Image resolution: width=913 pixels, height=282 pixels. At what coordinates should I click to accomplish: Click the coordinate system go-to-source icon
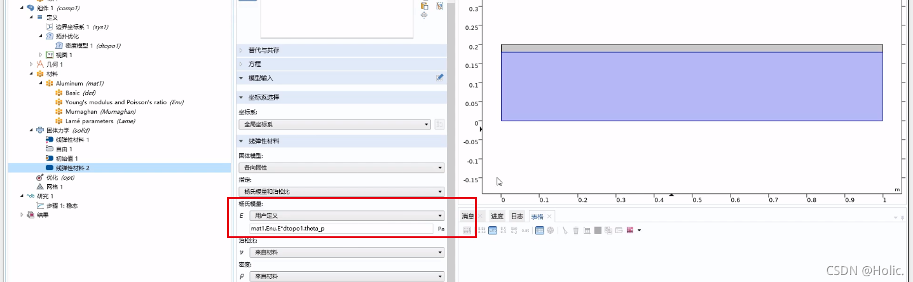coord(439,124)
